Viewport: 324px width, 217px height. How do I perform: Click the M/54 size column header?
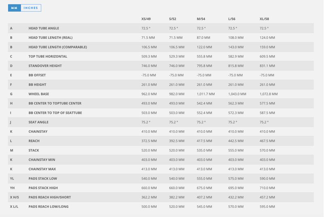tap(201, 19)
